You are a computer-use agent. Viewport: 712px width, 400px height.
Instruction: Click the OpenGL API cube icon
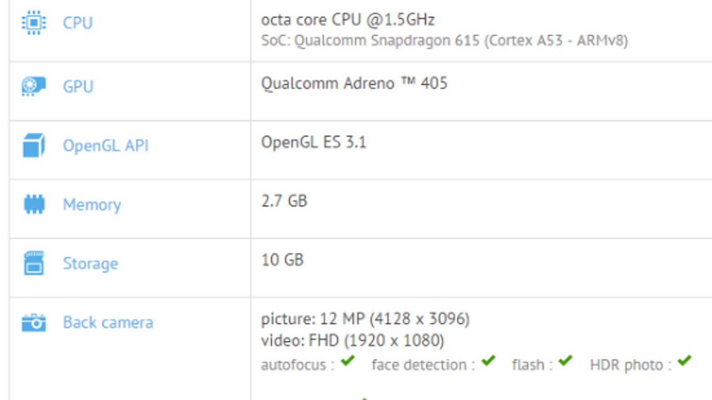point(34,145)
